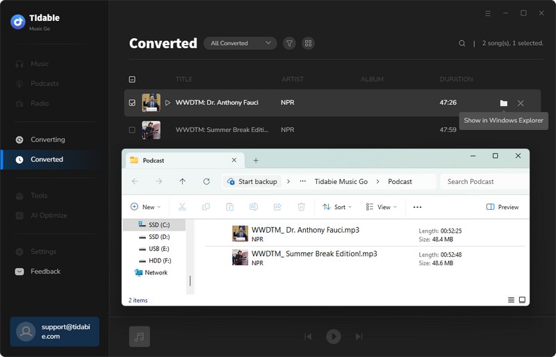Click the Search Podcast input field

tap(483, 181)
